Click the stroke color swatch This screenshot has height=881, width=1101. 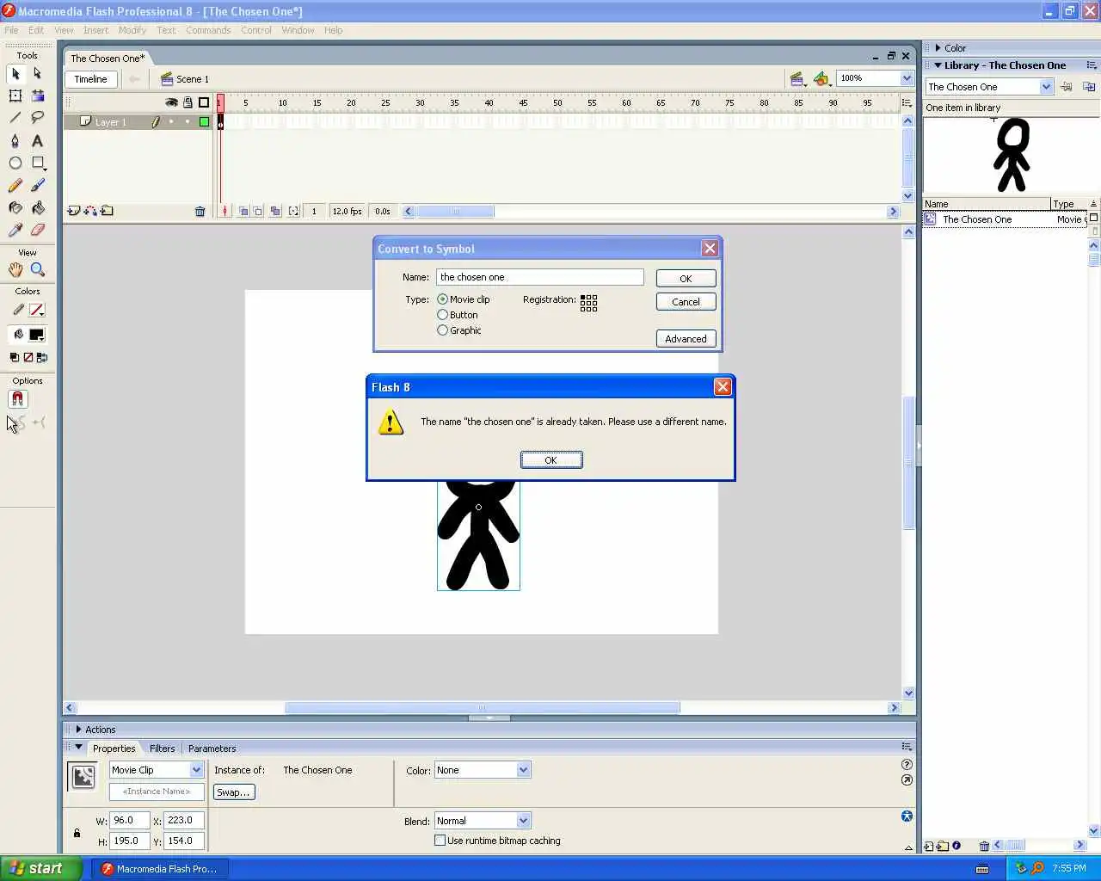(37, 310)
